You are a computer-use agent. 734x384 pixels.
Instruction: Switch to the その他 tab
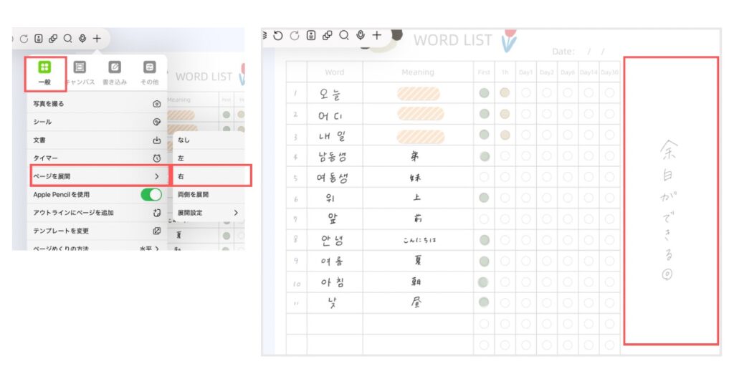(x=149, y=72)
